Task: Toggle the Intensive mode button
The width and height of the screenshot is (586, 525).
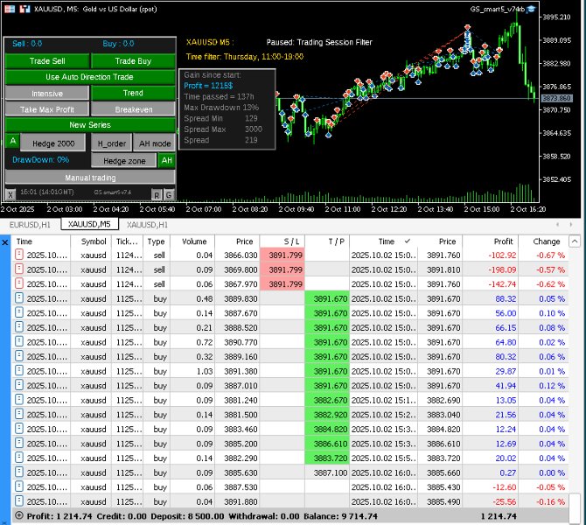Action: 47,93
